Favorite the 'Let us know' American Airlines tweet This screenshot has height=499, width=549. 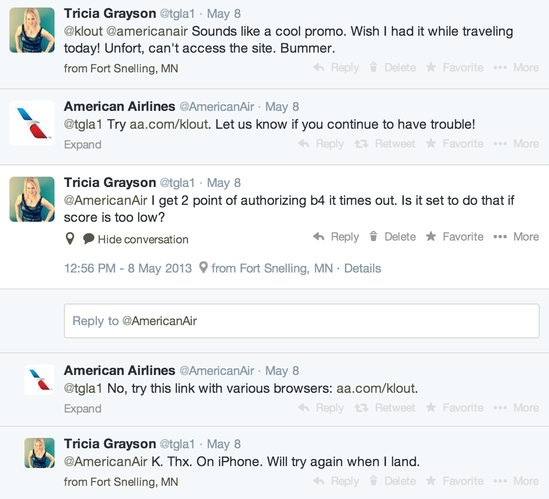[455, 144]
